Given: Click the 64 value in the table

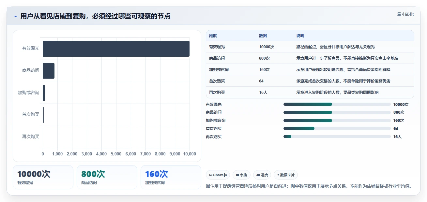Looking at the screenshot, I should [x=261, y=81].
